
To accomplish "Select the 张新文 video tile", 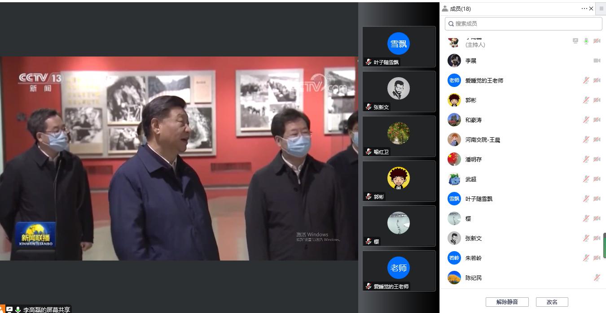I will coord(399,91).
